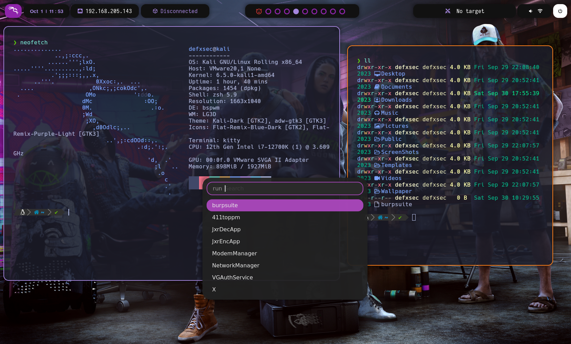Select burpsuite in the run launcher list
This screenshot has height=344, width=571.
coord(285,205)
